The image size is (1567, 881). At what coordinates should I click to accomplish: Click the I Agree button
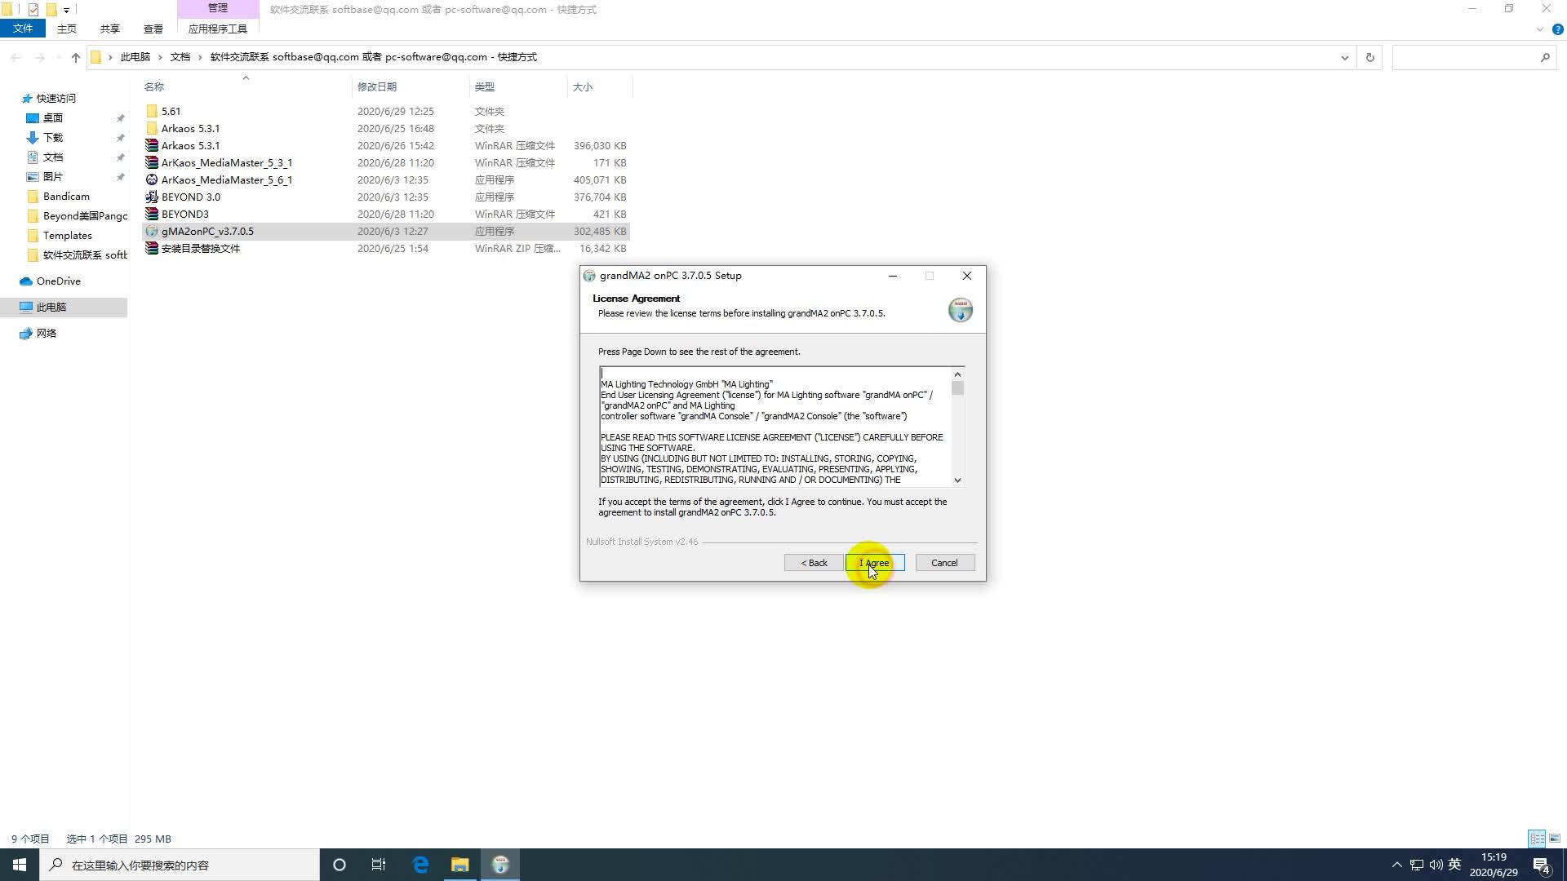[x=874, y=563]
